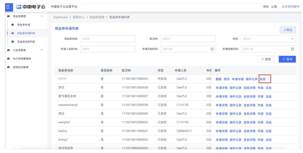
Task: Open 营销活动管理 in sidebar
Action: click(x=20, y=67)
